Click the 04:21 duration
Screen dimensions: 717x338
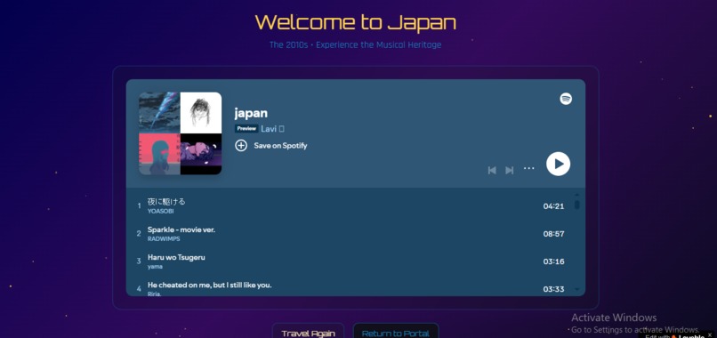553,206
